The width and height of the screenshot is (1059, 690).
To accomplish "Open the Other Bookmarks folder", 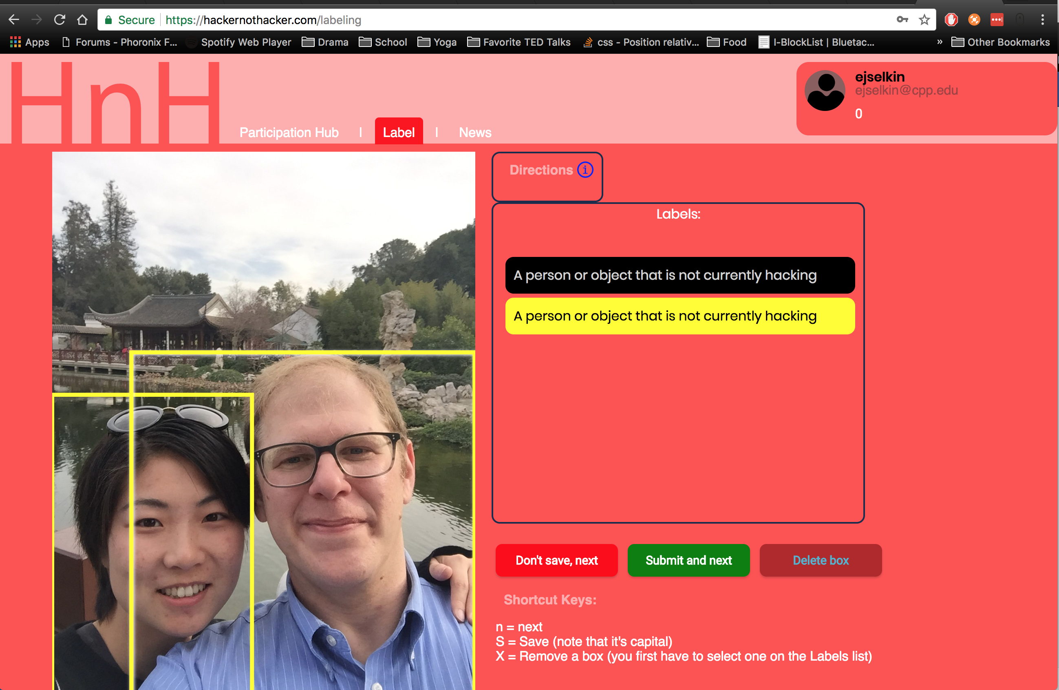I will (1000, 42).
